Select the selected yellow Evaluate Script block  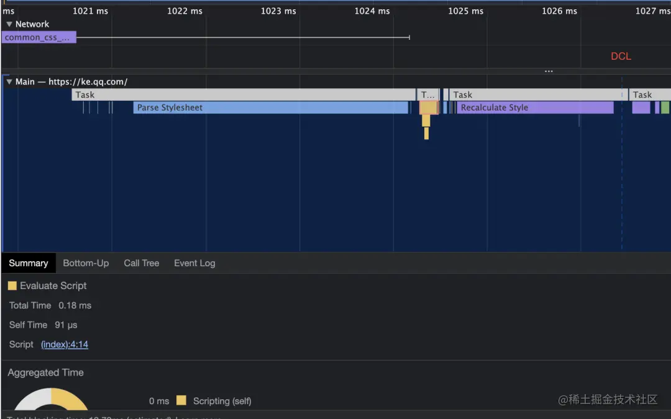coord(428,108)
